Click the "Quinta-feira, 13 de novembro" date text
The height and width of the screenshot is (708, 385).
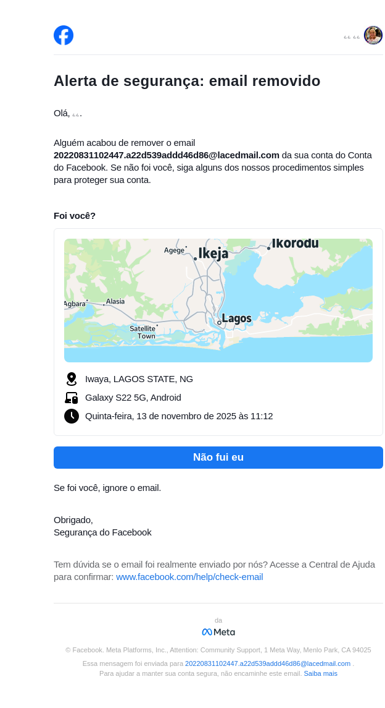click(179, 416)
